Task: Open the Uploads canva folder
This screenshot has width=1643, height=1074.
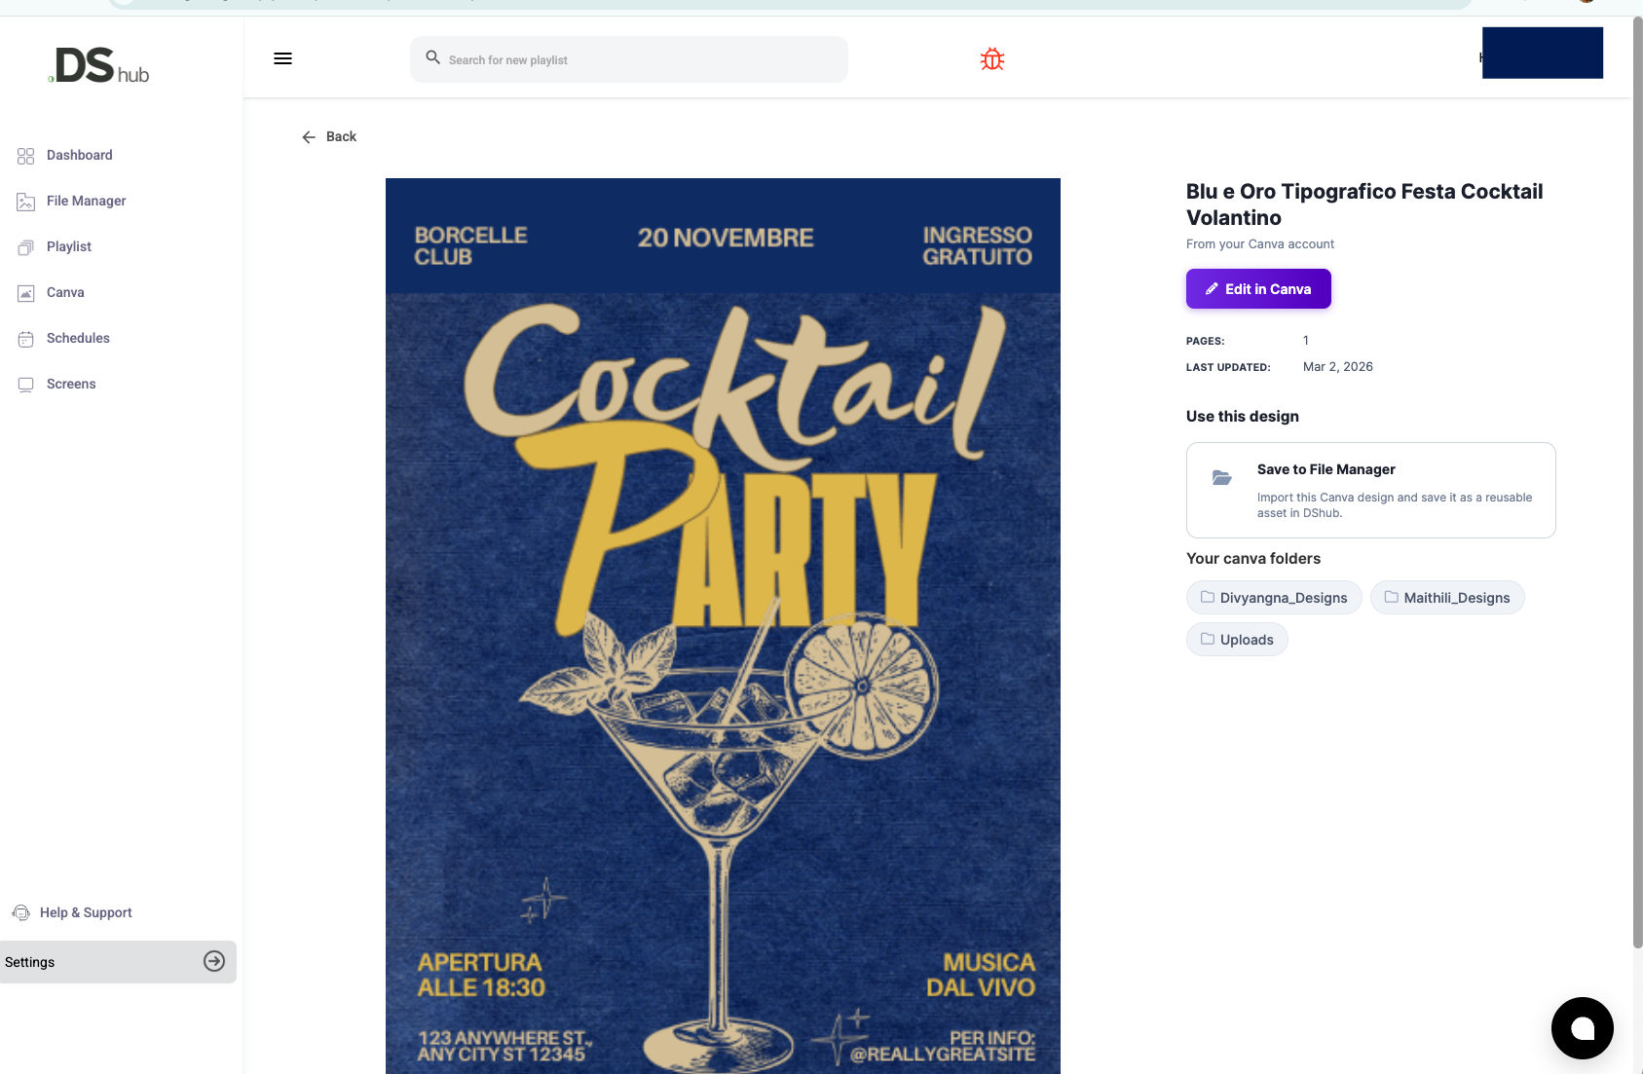Action: pos(1237,640)
